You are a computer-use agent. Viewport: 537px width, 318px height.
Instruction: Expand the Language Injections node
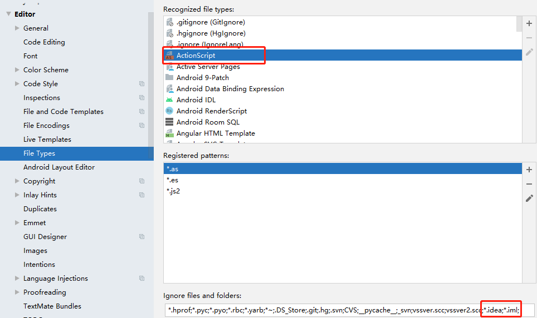point(17,279)
